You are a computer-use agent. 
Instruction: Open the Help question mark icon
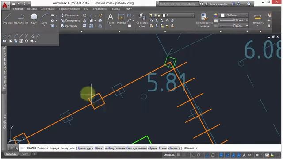tap(249, 4)
